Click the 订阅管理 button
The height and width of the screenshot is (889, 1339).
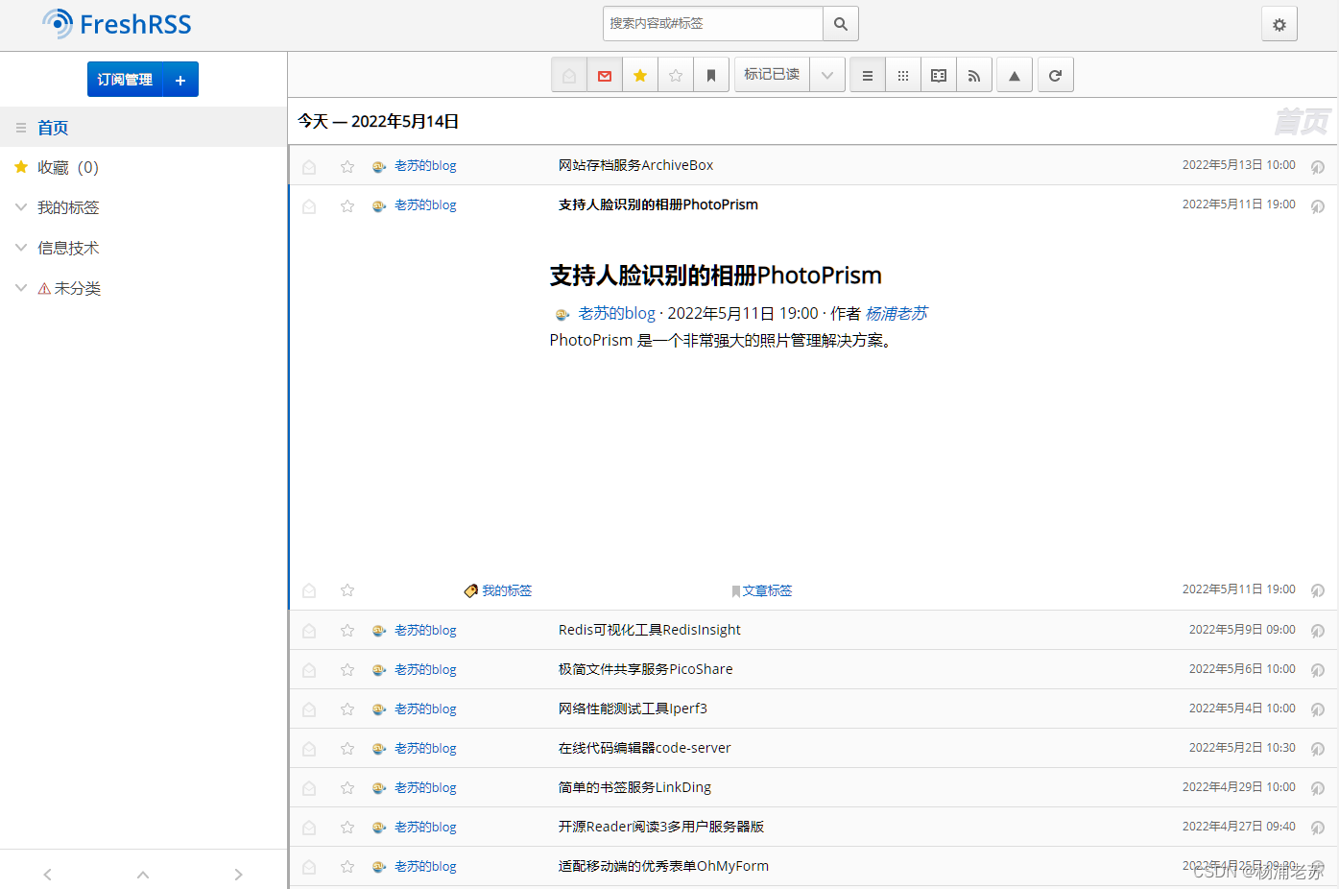[125, 80]
